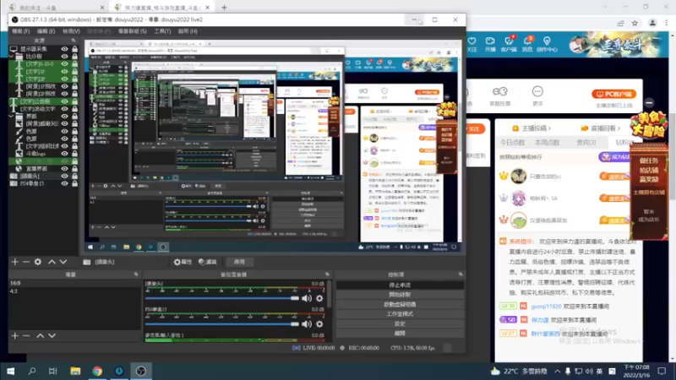
Task: Switch to 今日点数 tab on Douyu
Action: (x=512, y=143)
